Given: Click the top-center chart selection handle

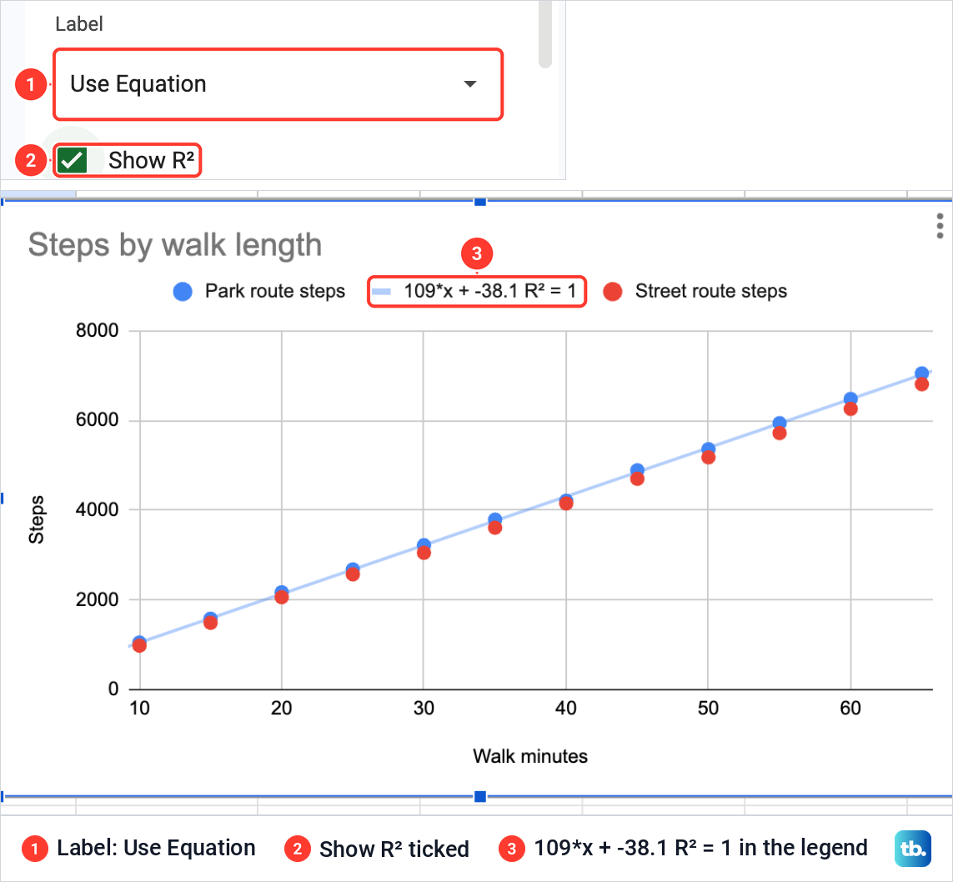Looking at the screenshot, I should [x=480, y=201].
